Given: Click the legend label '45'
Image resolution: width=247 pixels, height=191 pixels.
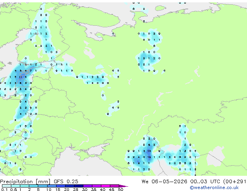Looking at the screenshot, I should [x=111, y=189].
